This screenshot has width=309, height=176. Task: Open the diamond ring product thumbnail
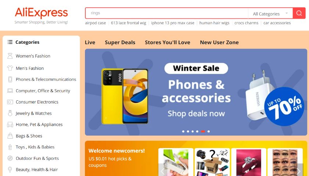249,162
